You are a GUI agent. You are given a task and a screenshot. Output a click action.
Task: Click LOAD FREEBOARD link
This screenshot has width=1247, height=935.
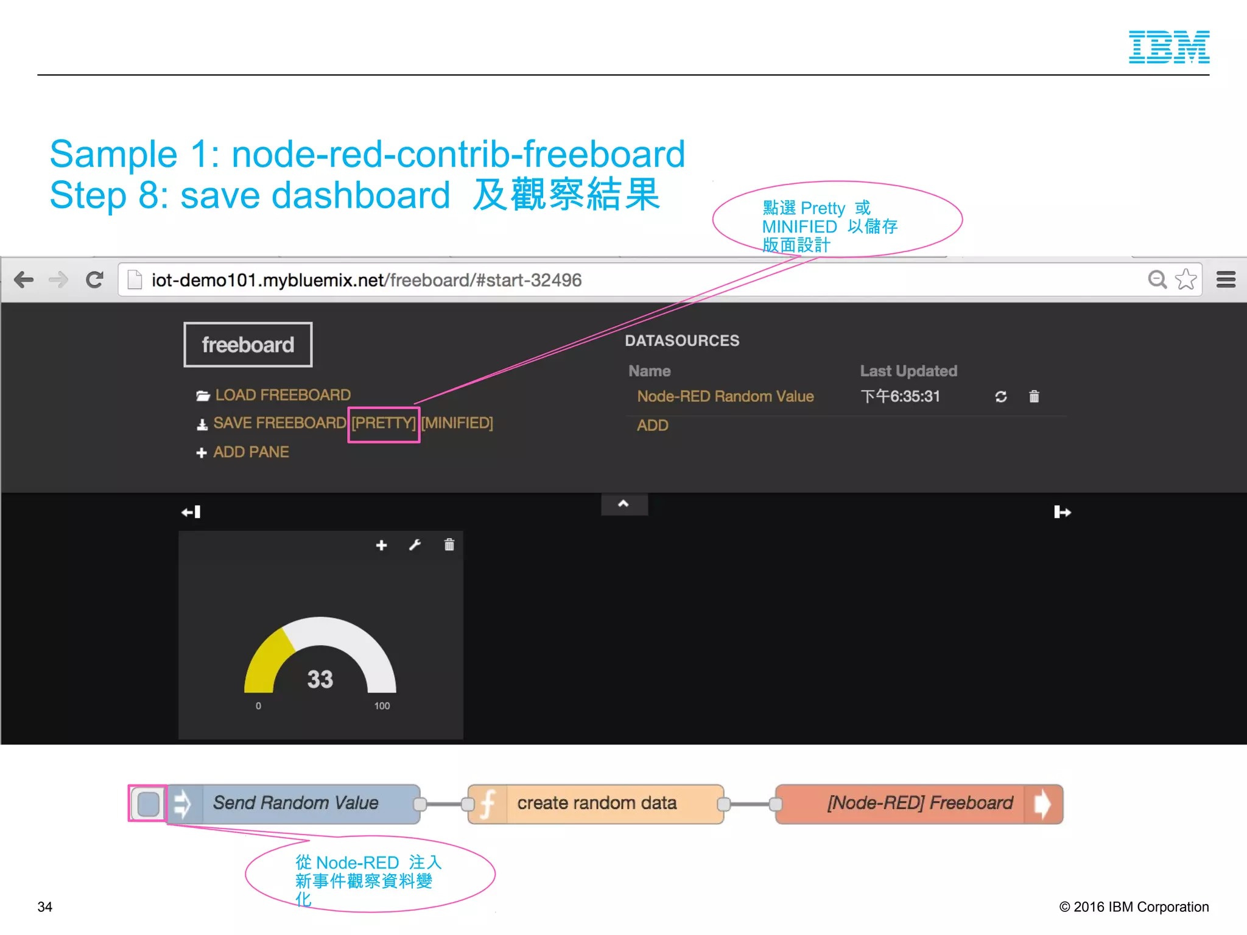(x=283, y=395)
